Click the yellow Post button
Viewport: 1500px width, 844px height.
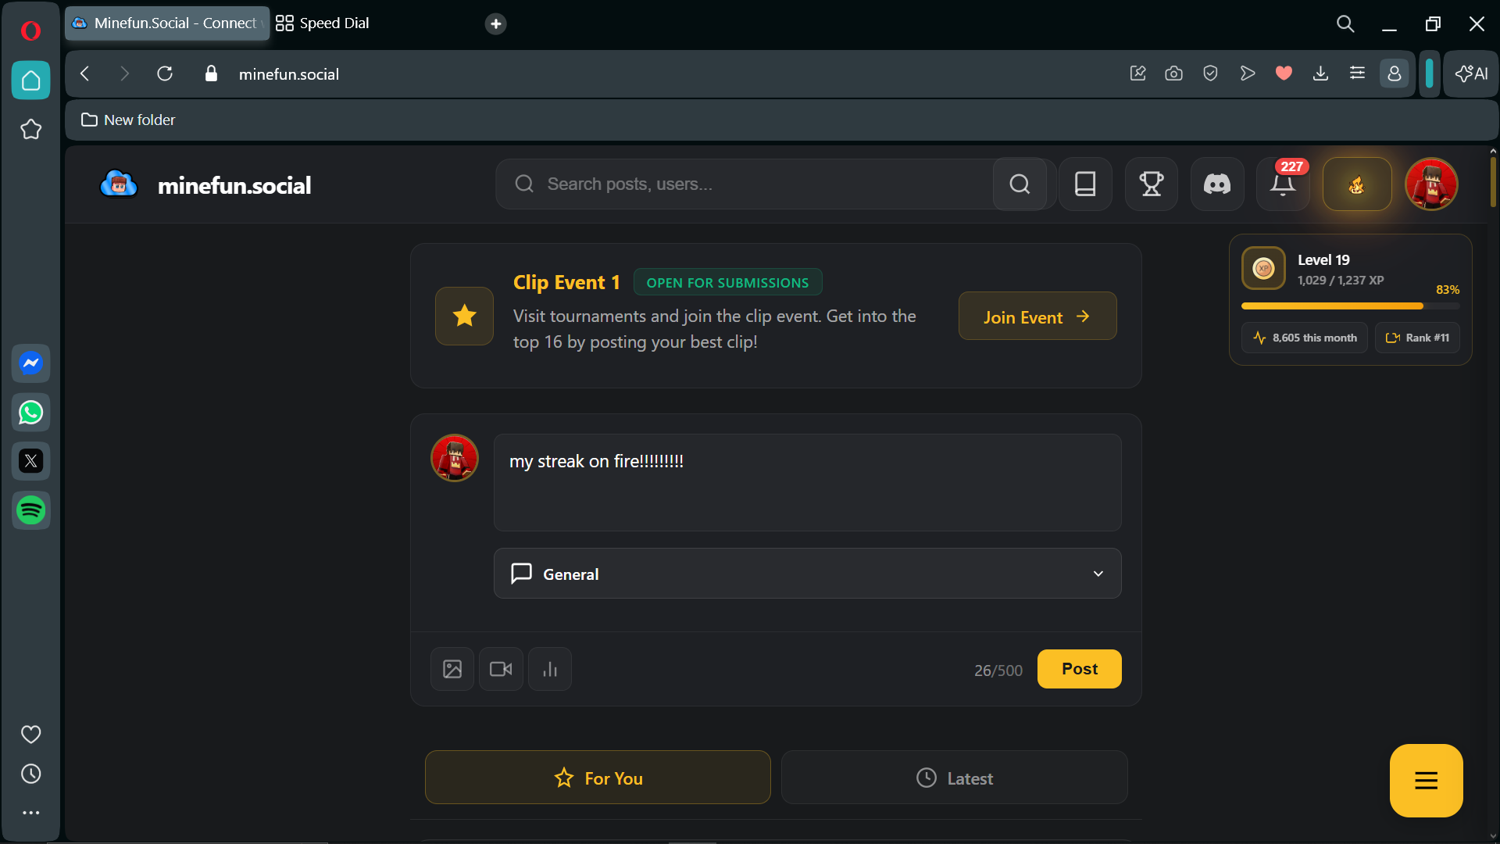1079,669
